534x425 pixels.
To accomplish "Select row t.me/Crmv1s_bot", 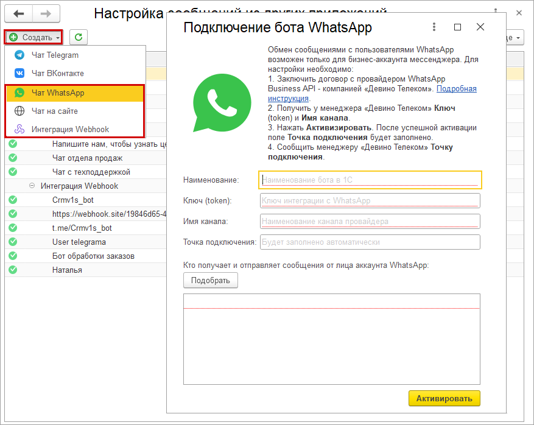I will tap(85, 228).
